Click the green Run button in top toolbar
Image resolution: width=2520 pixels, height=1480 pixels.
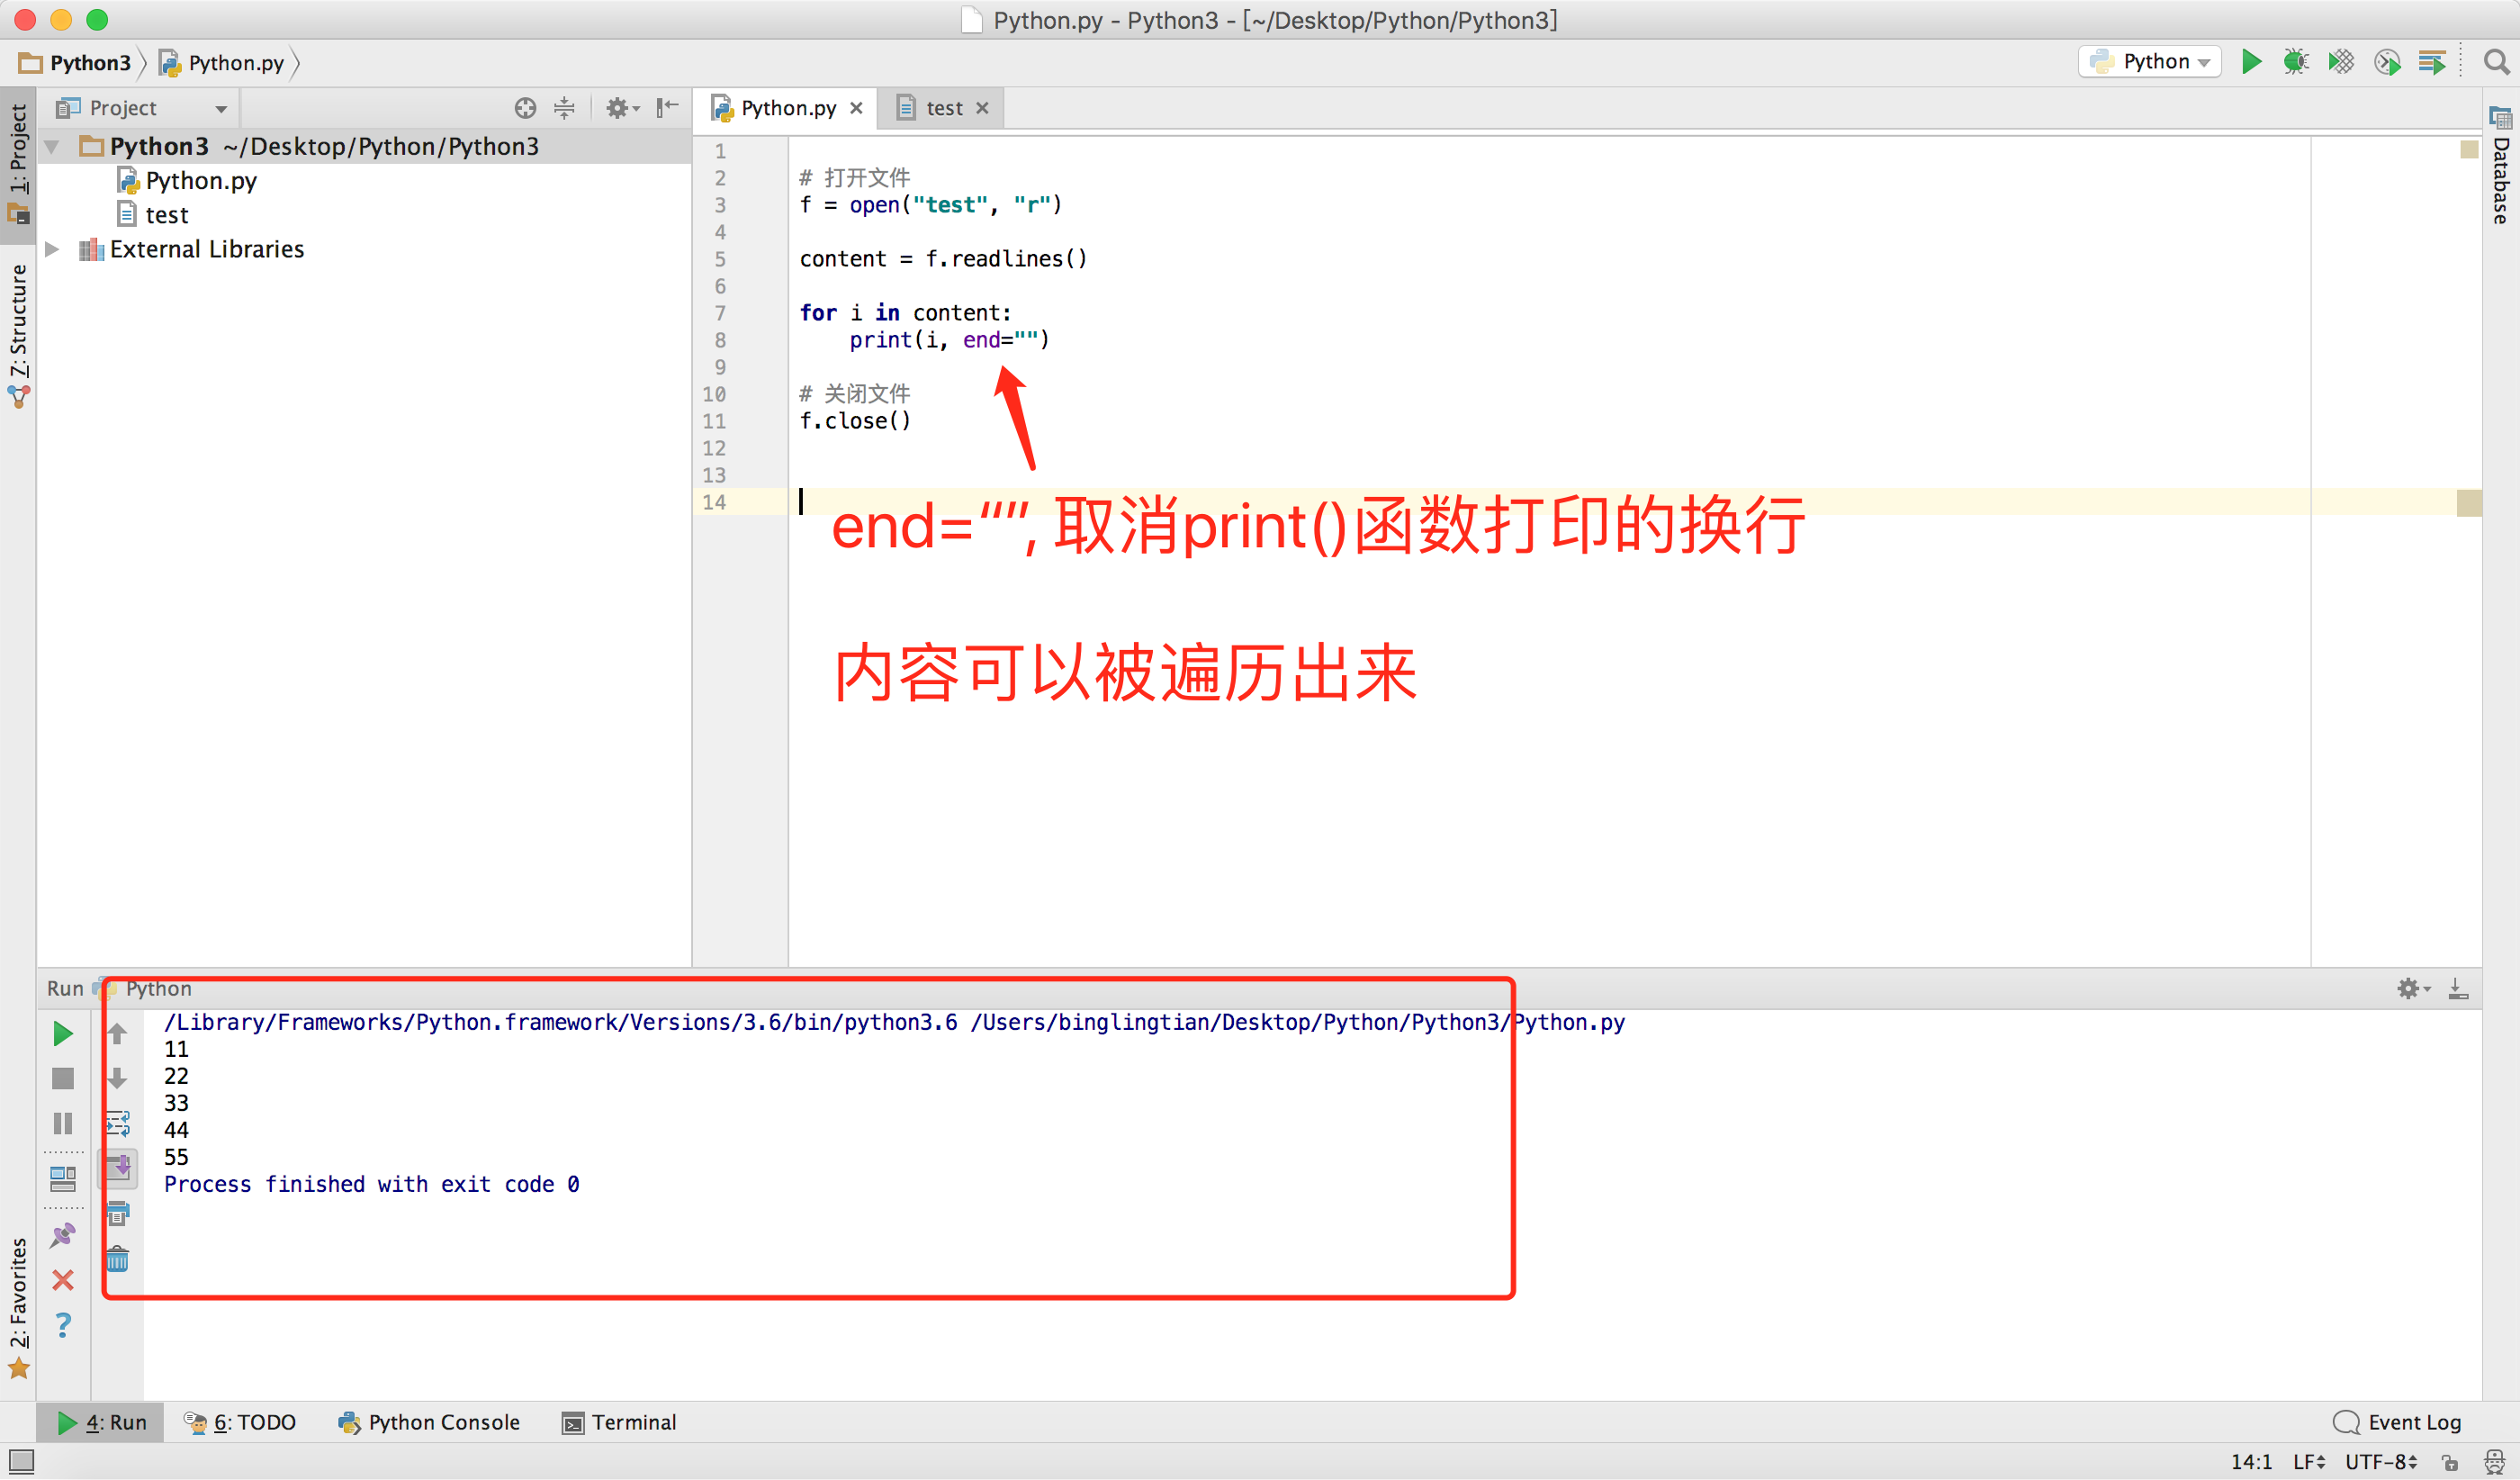2251,62
